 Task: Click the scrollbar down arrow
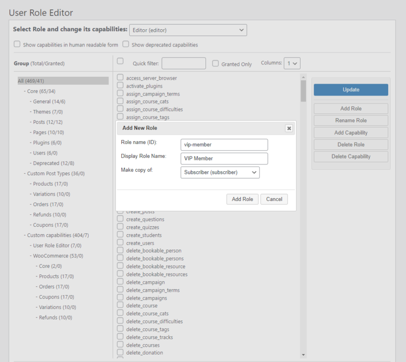tap(304, 355)
